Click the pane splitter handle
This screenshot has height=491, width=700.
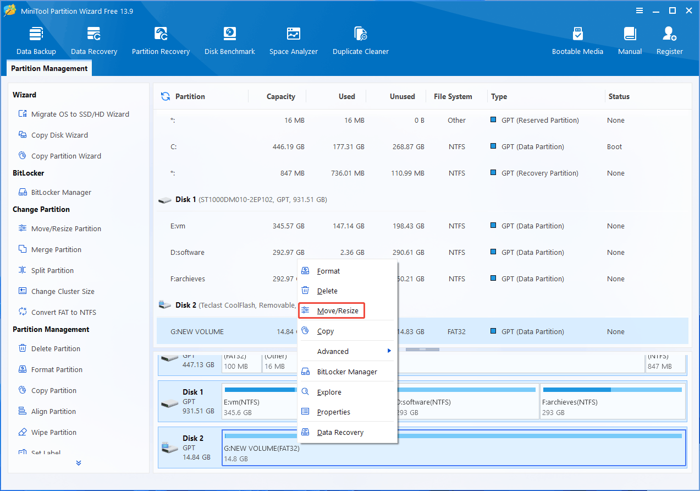(422, 350)
